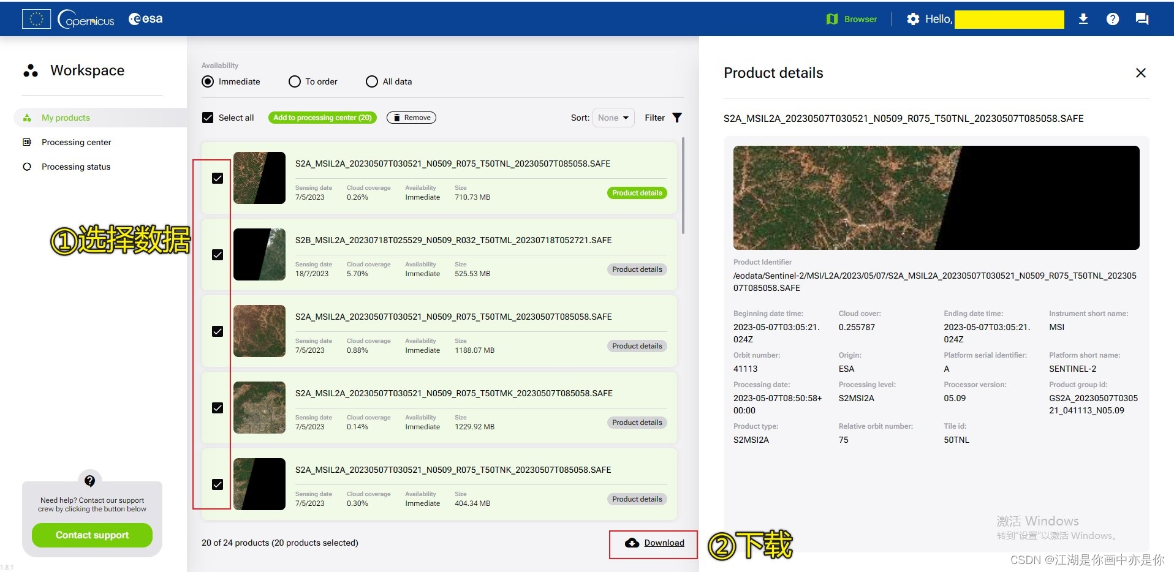Click cloud coverage value 5.70%
Image resolution: width=1174 pixels, height=572 pixels.
(357, 274)
